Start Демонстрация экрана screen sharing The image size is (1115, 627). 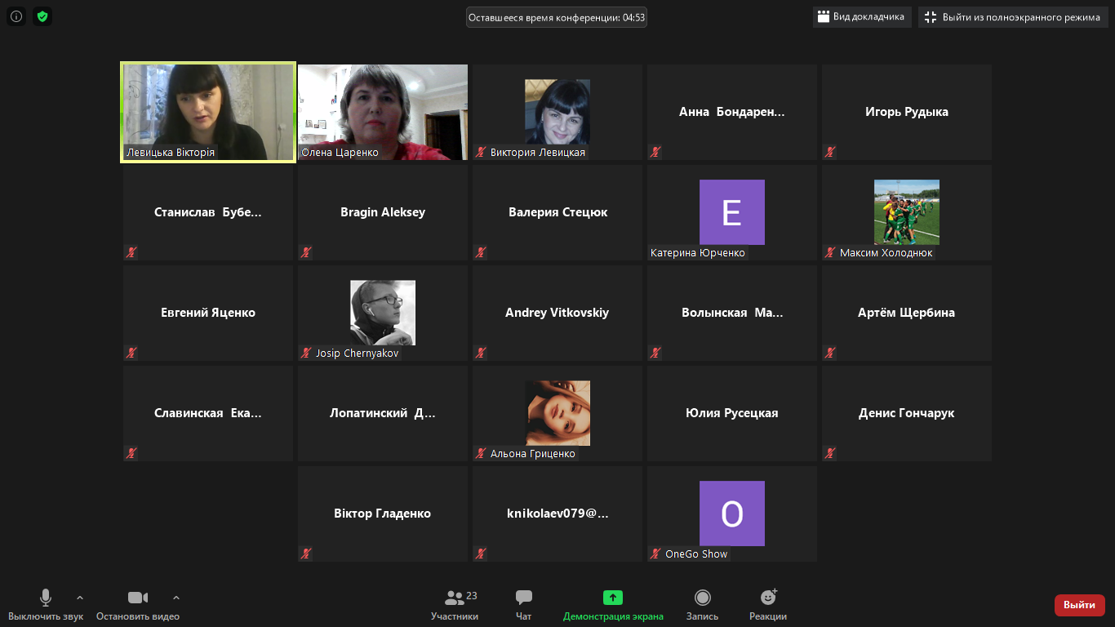(613, 605)
